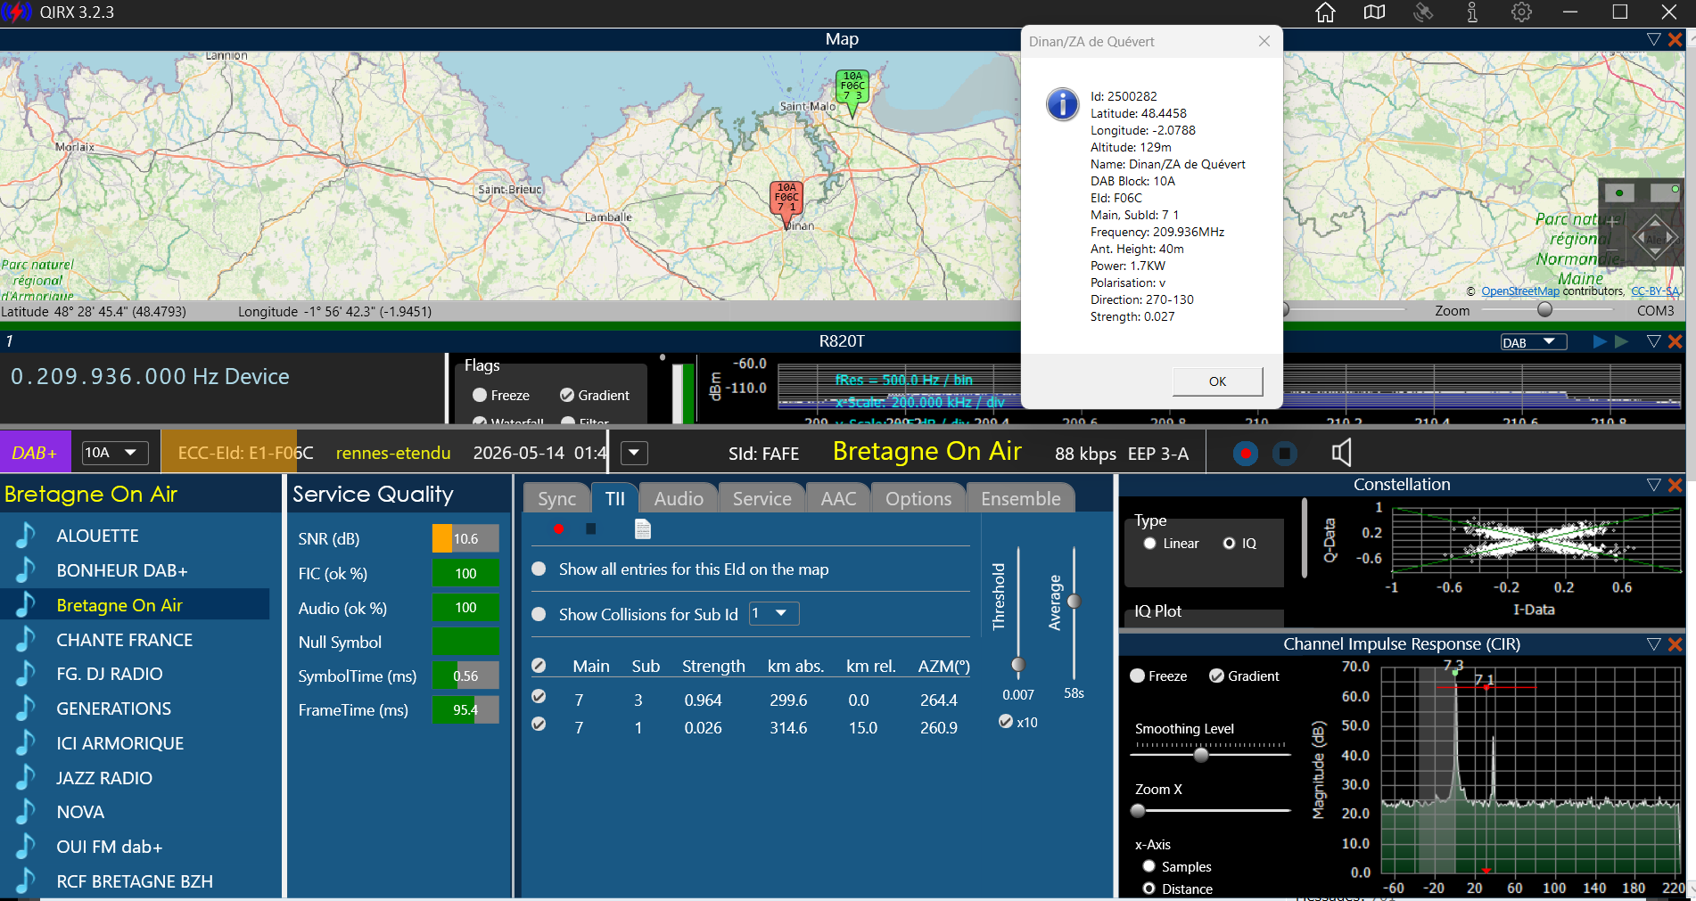The width and height of the screenshot is (1696, 901).
Task: Open the DAB mode dropdown
Action: (1534, 342)
